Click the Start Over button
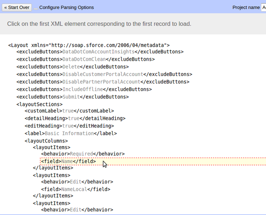The width and height of the screenshot is (266, 215). (17, 7)
